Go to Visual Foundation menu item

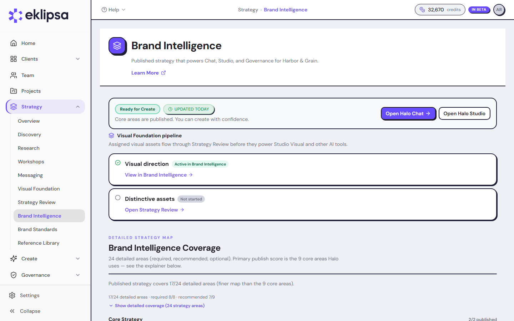coord(39,189)
